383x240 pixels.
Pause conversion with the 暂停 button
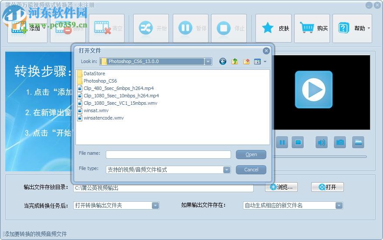click(191, 28)
